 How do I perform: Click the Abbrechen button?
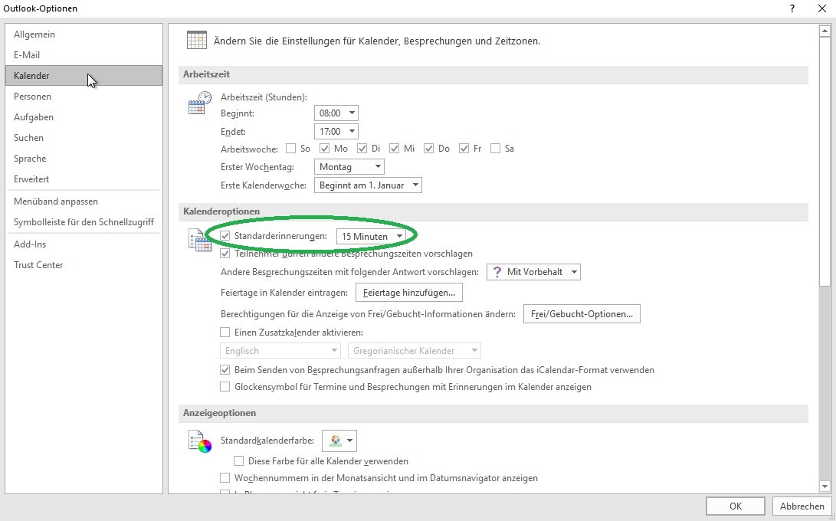[802, 506]
